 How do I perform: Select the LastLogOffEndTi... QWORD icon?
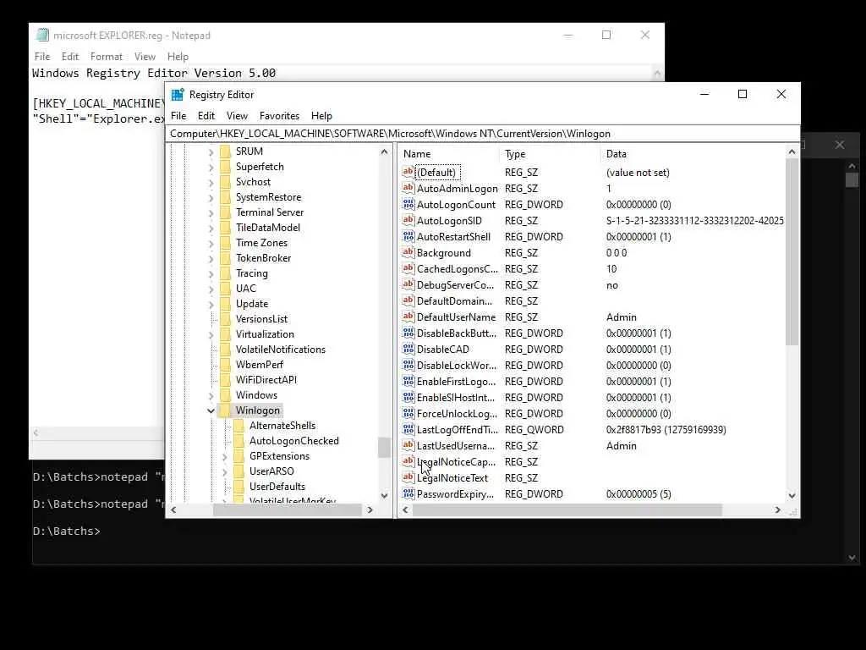pos(408,429)
